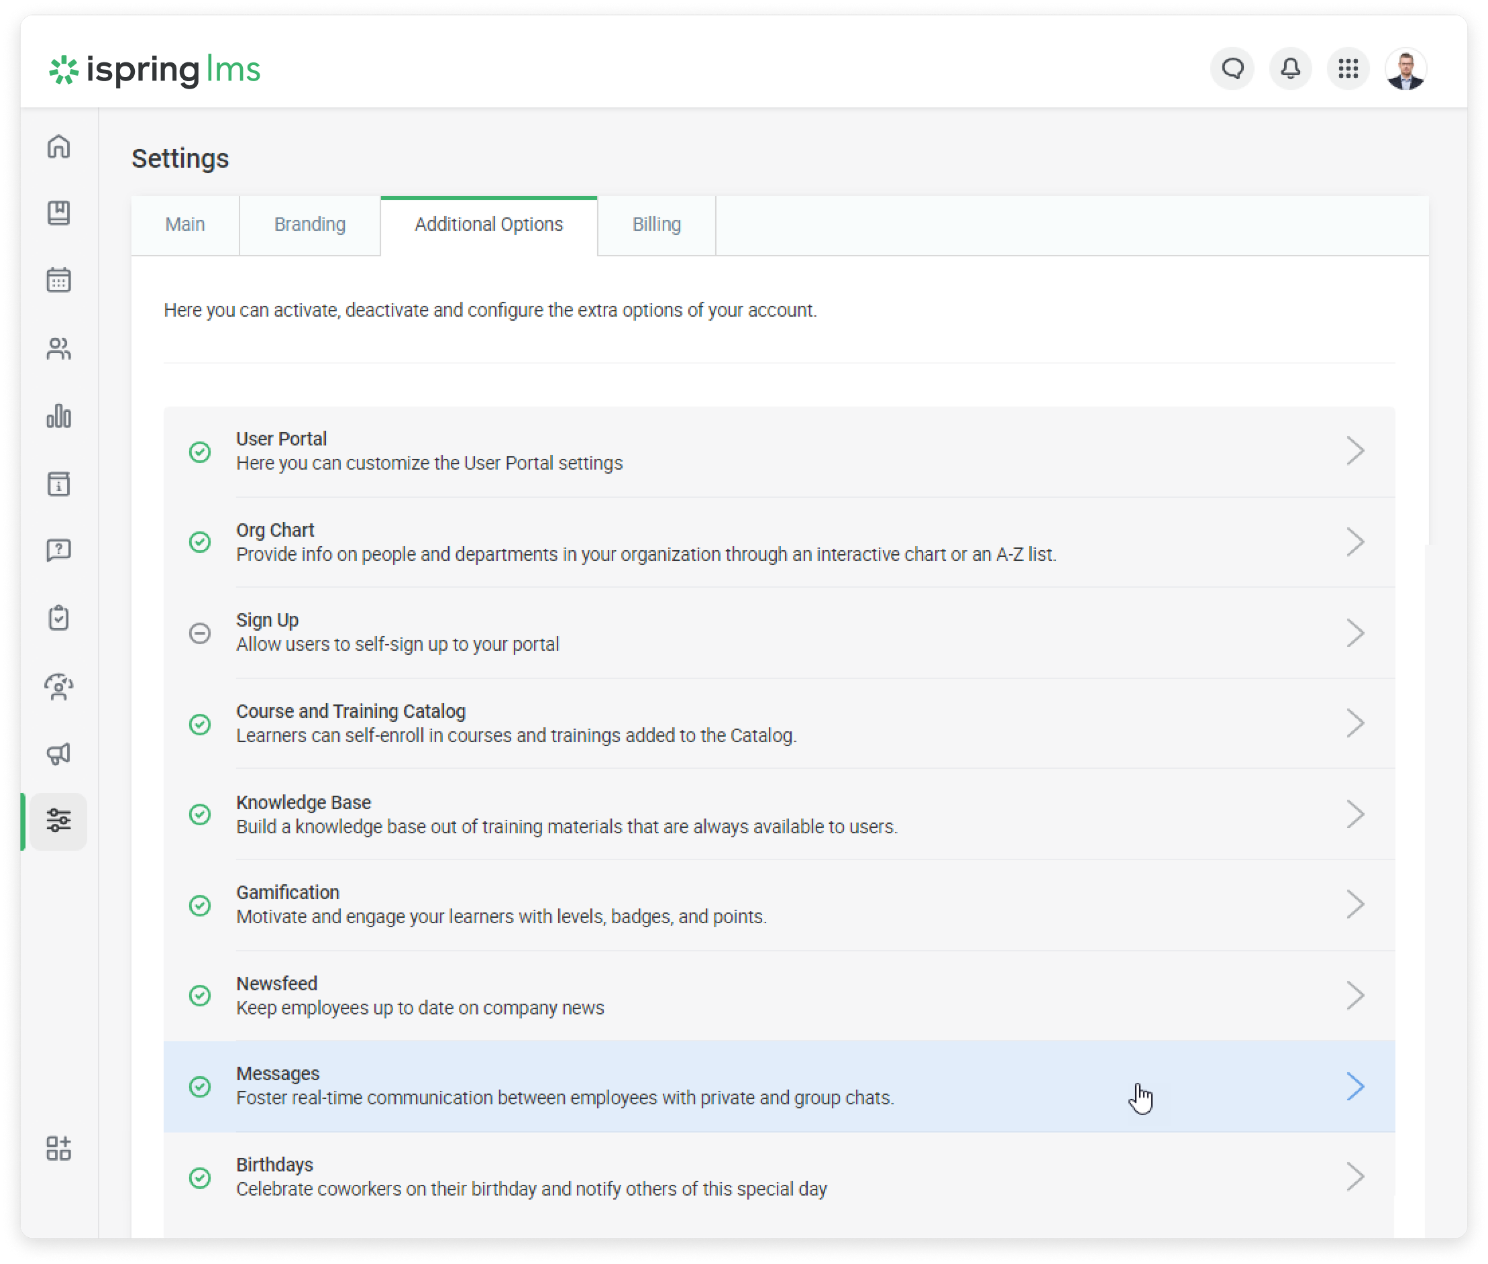The image size is (1488, 1264).
Task: Open the Newsfeed option title
Action: pyautogui.click(x=276, y=983)
